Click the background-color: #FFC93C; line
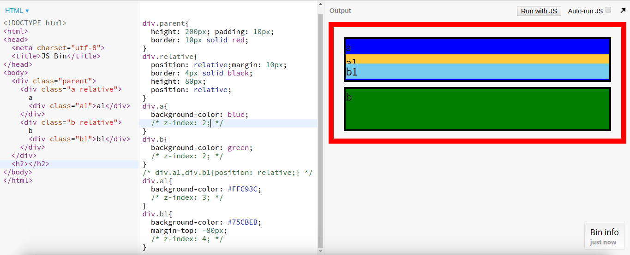The image size is (630, 255). [x=206, y=189]
